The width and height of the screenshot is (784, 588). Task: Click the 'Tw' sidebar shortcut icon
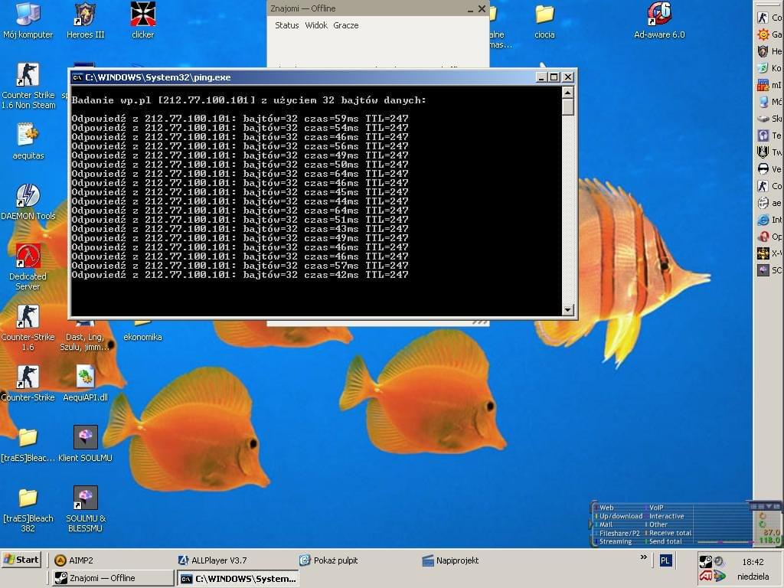pyautogui.click(x=763, y=152)
